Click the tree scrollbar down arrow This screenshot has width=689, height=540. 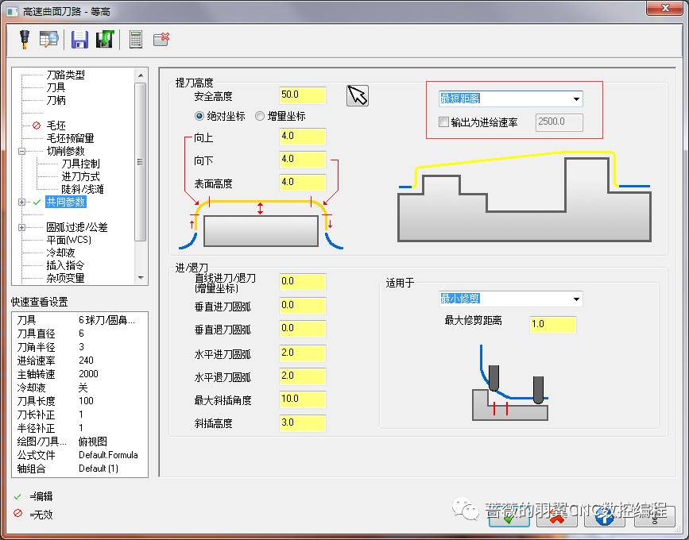tap(141, 277)
